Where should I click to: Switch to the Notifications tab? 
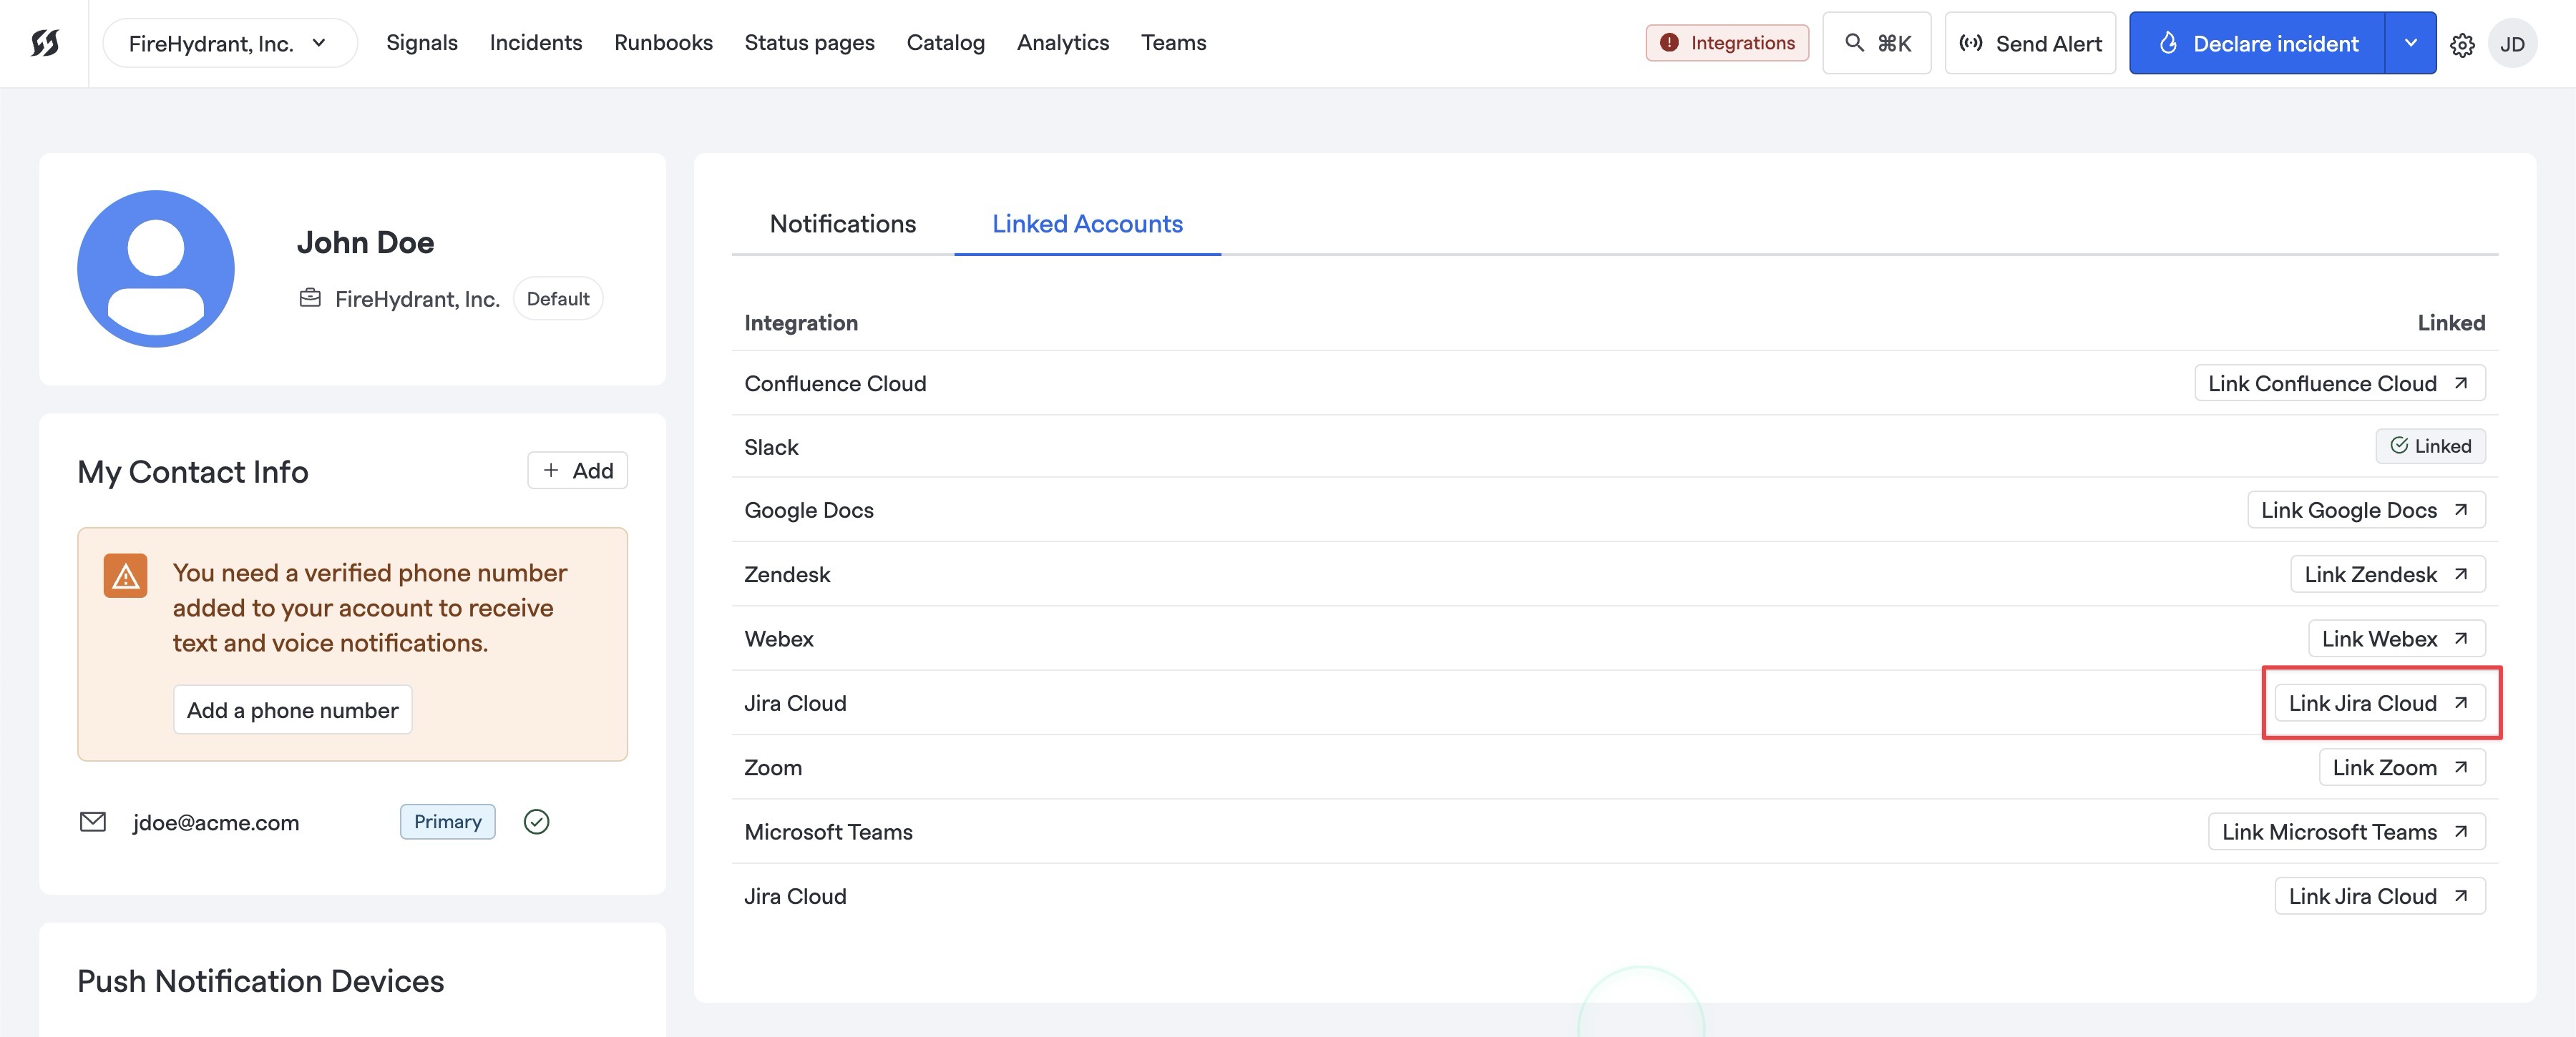[x=843, y=224]
